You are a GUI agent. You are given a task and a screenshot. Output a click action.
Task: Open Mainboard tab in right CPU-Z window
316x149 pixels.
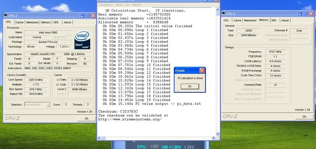tap(250, 20)
